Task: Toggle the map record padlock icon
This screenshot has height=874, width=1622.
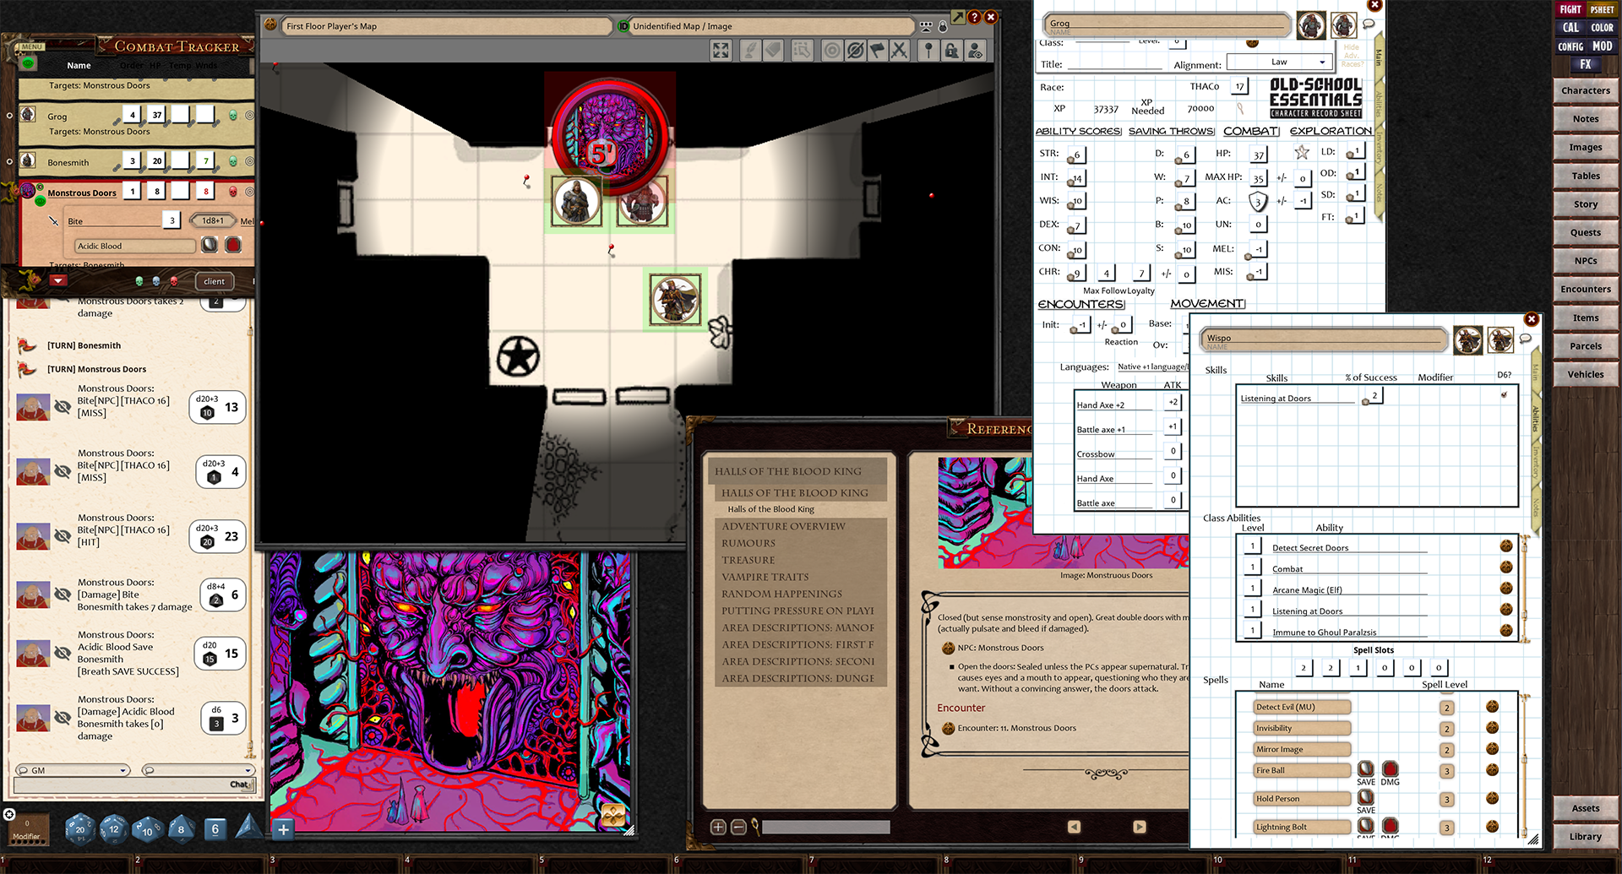Action: pos(943,26)
